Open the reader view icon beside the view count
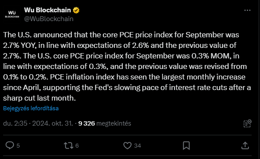The width and height of the screenshot is (260, 159). click(247, 123)
